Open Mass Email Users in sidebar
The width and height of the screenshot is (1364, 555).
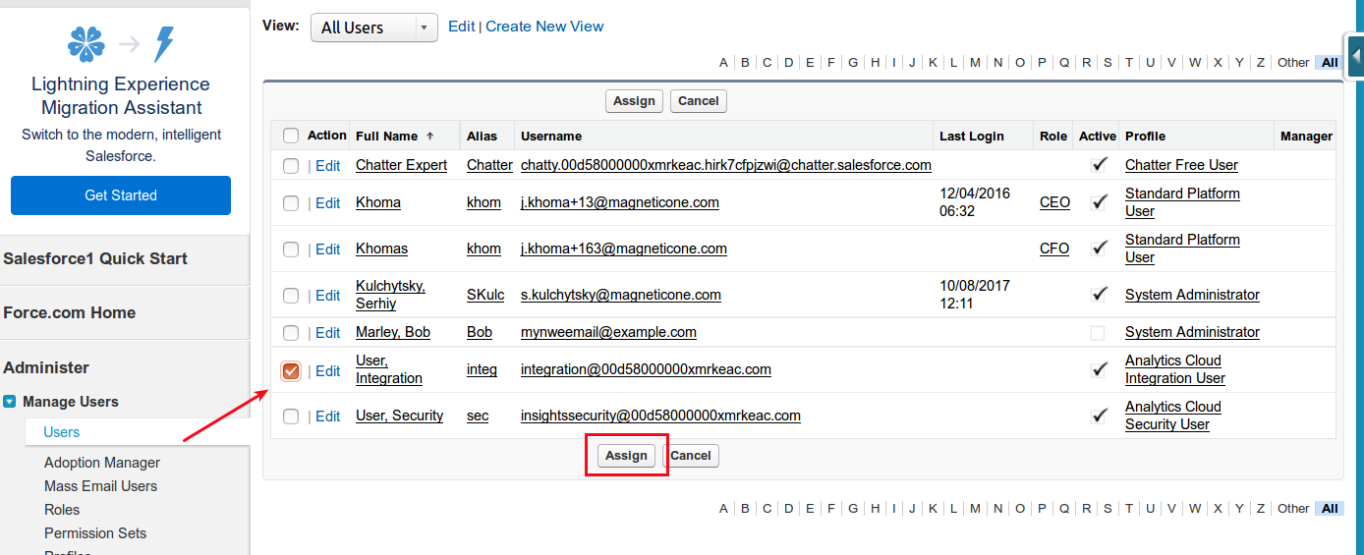click(100, 486)
